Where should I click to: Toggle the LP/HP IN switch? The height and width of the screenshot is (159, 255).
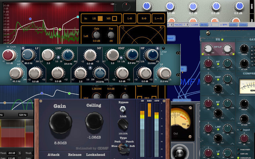tap(163, 48)
